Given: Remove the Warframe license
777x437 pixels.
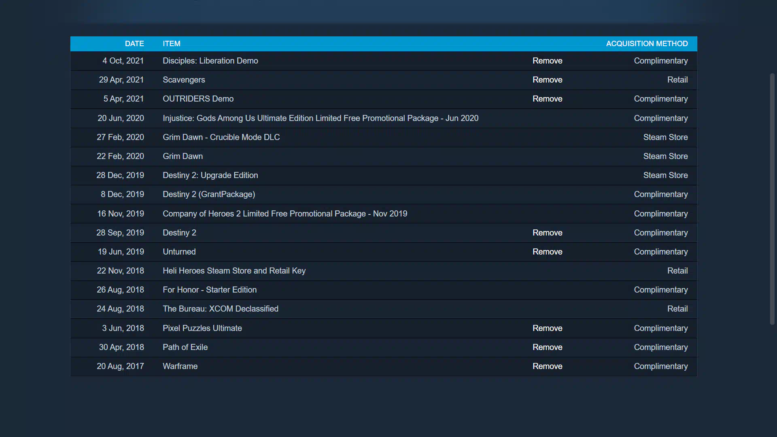Looking at the screenshot, I should (x=547, y=366).
